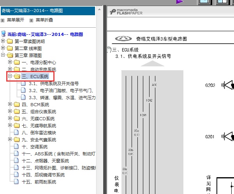Click tree panel scrollbar up arrow
This screenshot has height=194, width=234.
coord(99,10)
